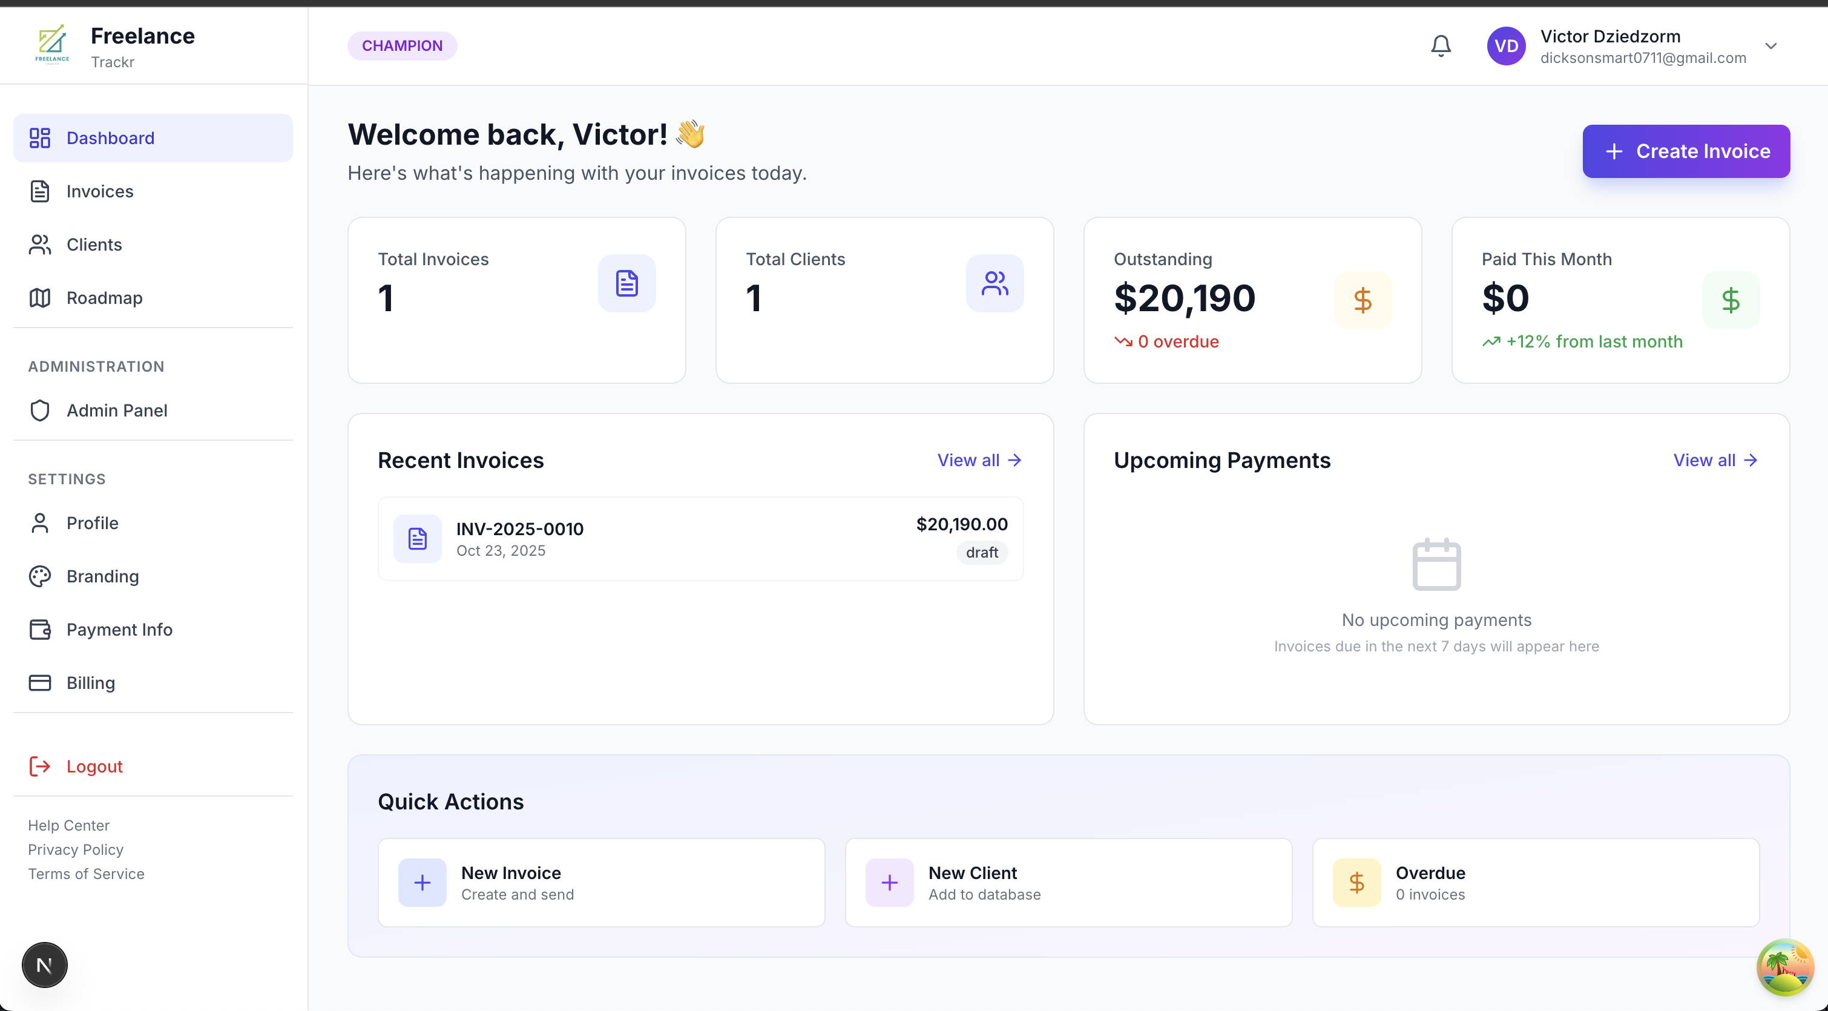Click the Admin Panel shield icon
The width and height of the screenshot is (1828, 1011).
coord(40,410)
